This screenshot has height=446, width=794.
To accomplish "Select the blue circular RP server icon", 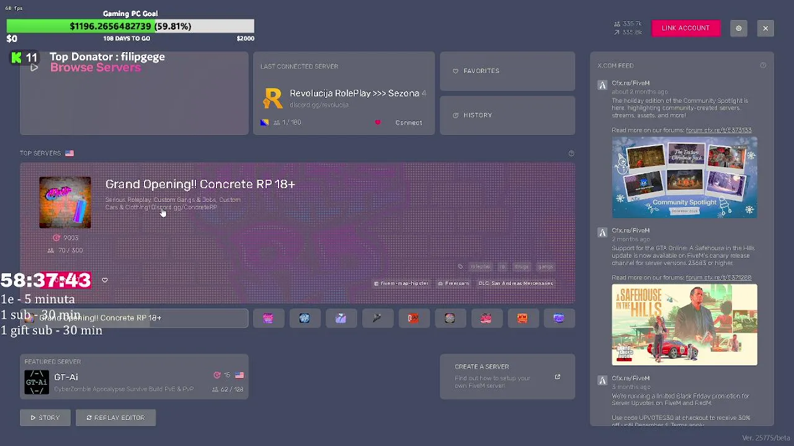I will (304, 318).
